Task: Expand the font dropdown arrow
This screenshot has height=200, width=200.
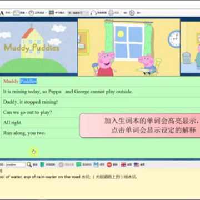Action: [12, 13]
